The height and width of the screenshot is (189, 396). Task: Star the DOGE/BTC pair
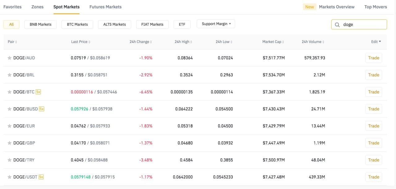(x=10, y=92)
